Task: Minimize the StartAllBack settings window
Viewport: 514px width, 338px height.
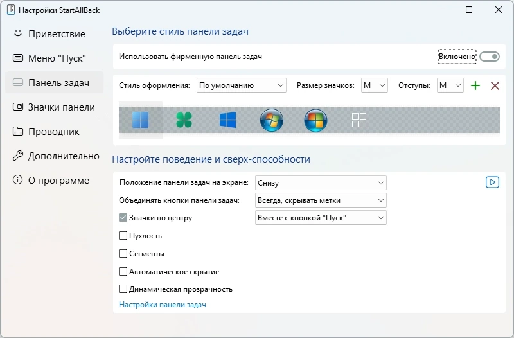Action: click(x=440, y=10)
